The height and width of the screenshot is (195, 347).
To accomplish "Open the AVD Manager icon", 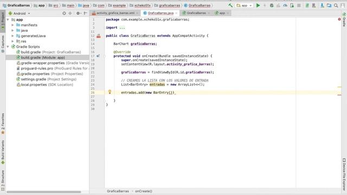I will pyautogui.click(x=314, y=5).
